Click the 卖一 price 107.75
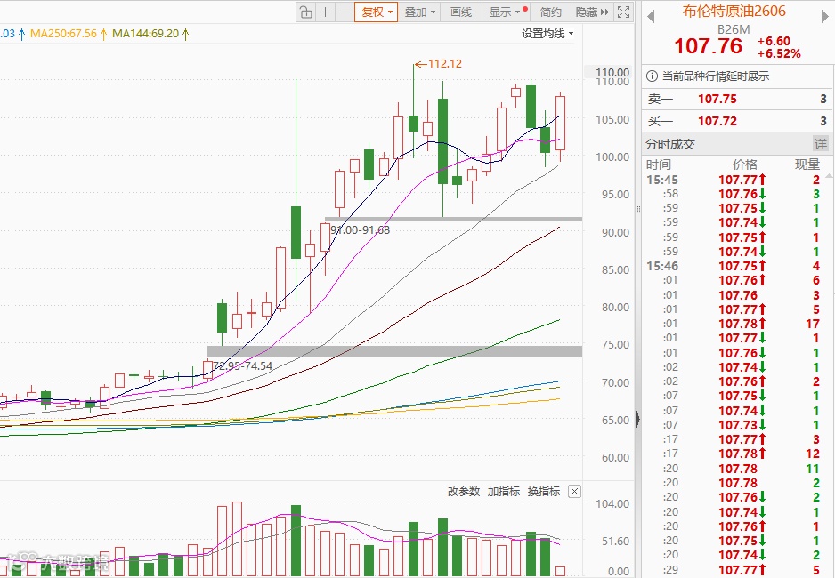Screen dimensions: 835x578 [x=717, y=99]
